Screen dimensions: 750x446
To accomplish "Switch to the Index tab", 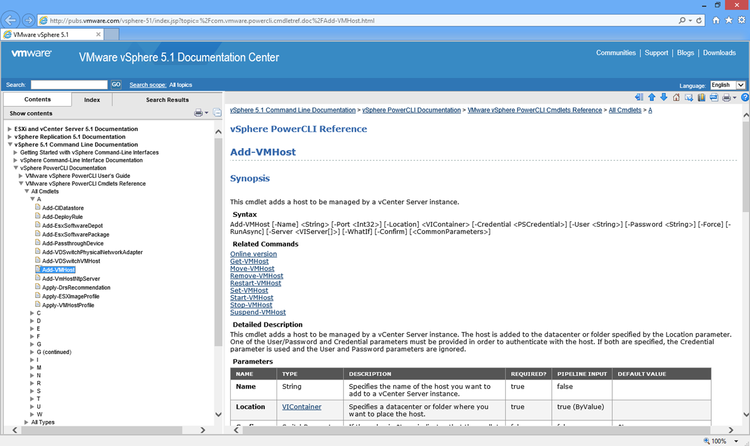I will pos(92,100).
